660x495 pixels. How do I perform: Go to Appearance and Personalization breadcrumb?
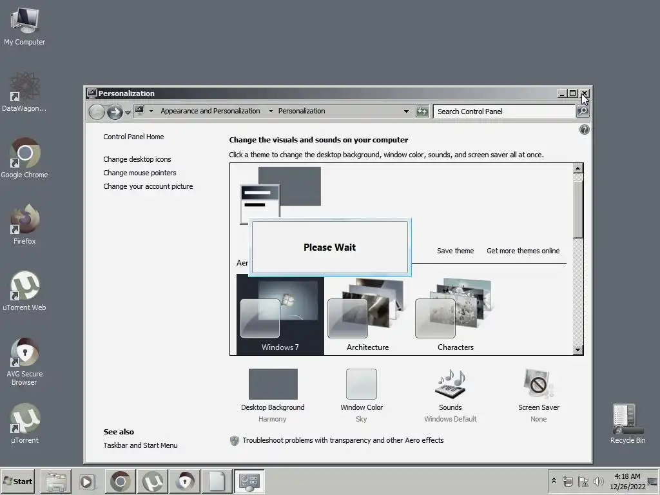coord(210,111)
